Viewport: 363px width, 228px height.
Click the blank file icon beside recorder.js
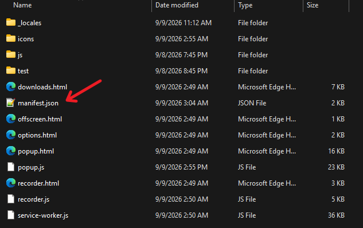11,199
